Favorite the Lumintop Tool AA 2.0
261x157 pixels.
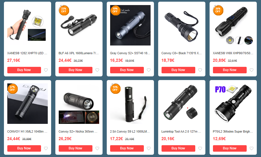(200, 148)
